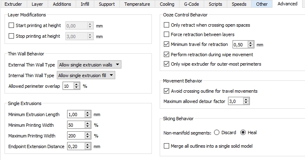
Task: Uncheck Perform retraction during wipe movement
Action: pos(166,55)
